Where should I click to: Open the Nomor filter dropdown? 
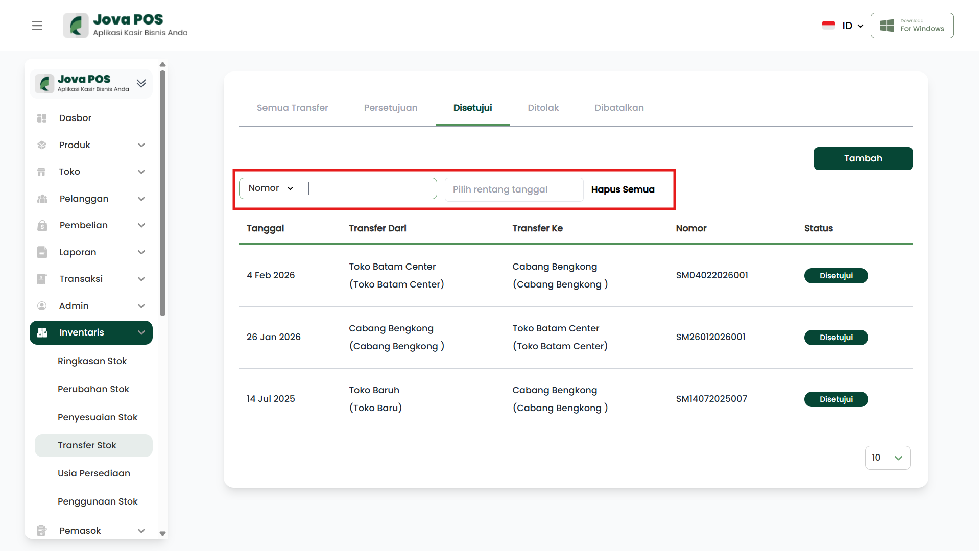[271, 188]
